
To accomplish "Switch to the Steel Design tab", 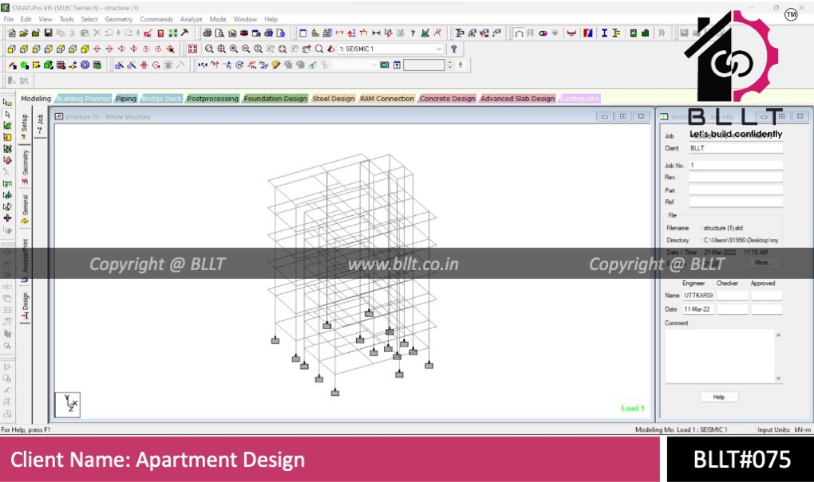I will click(x=334, y=99).
